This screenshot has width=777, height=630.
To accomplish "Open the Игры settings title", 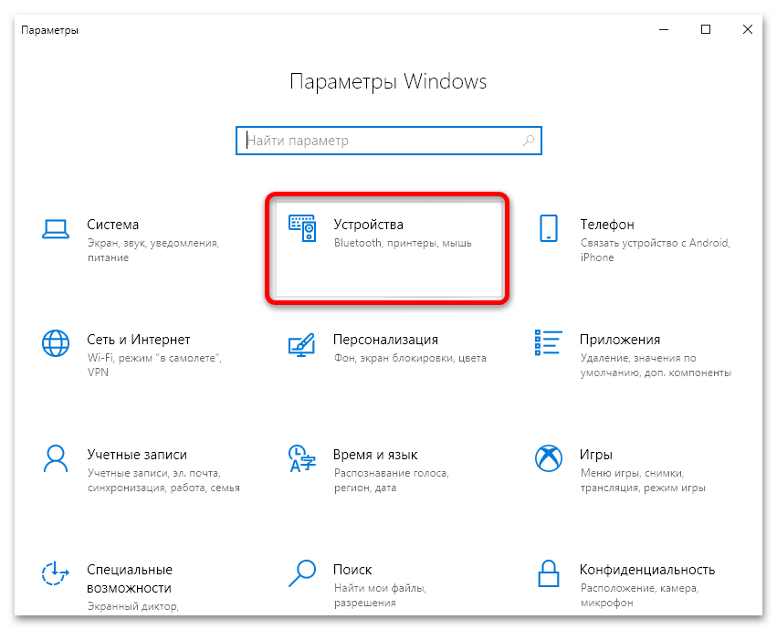I will coord(596,455).
